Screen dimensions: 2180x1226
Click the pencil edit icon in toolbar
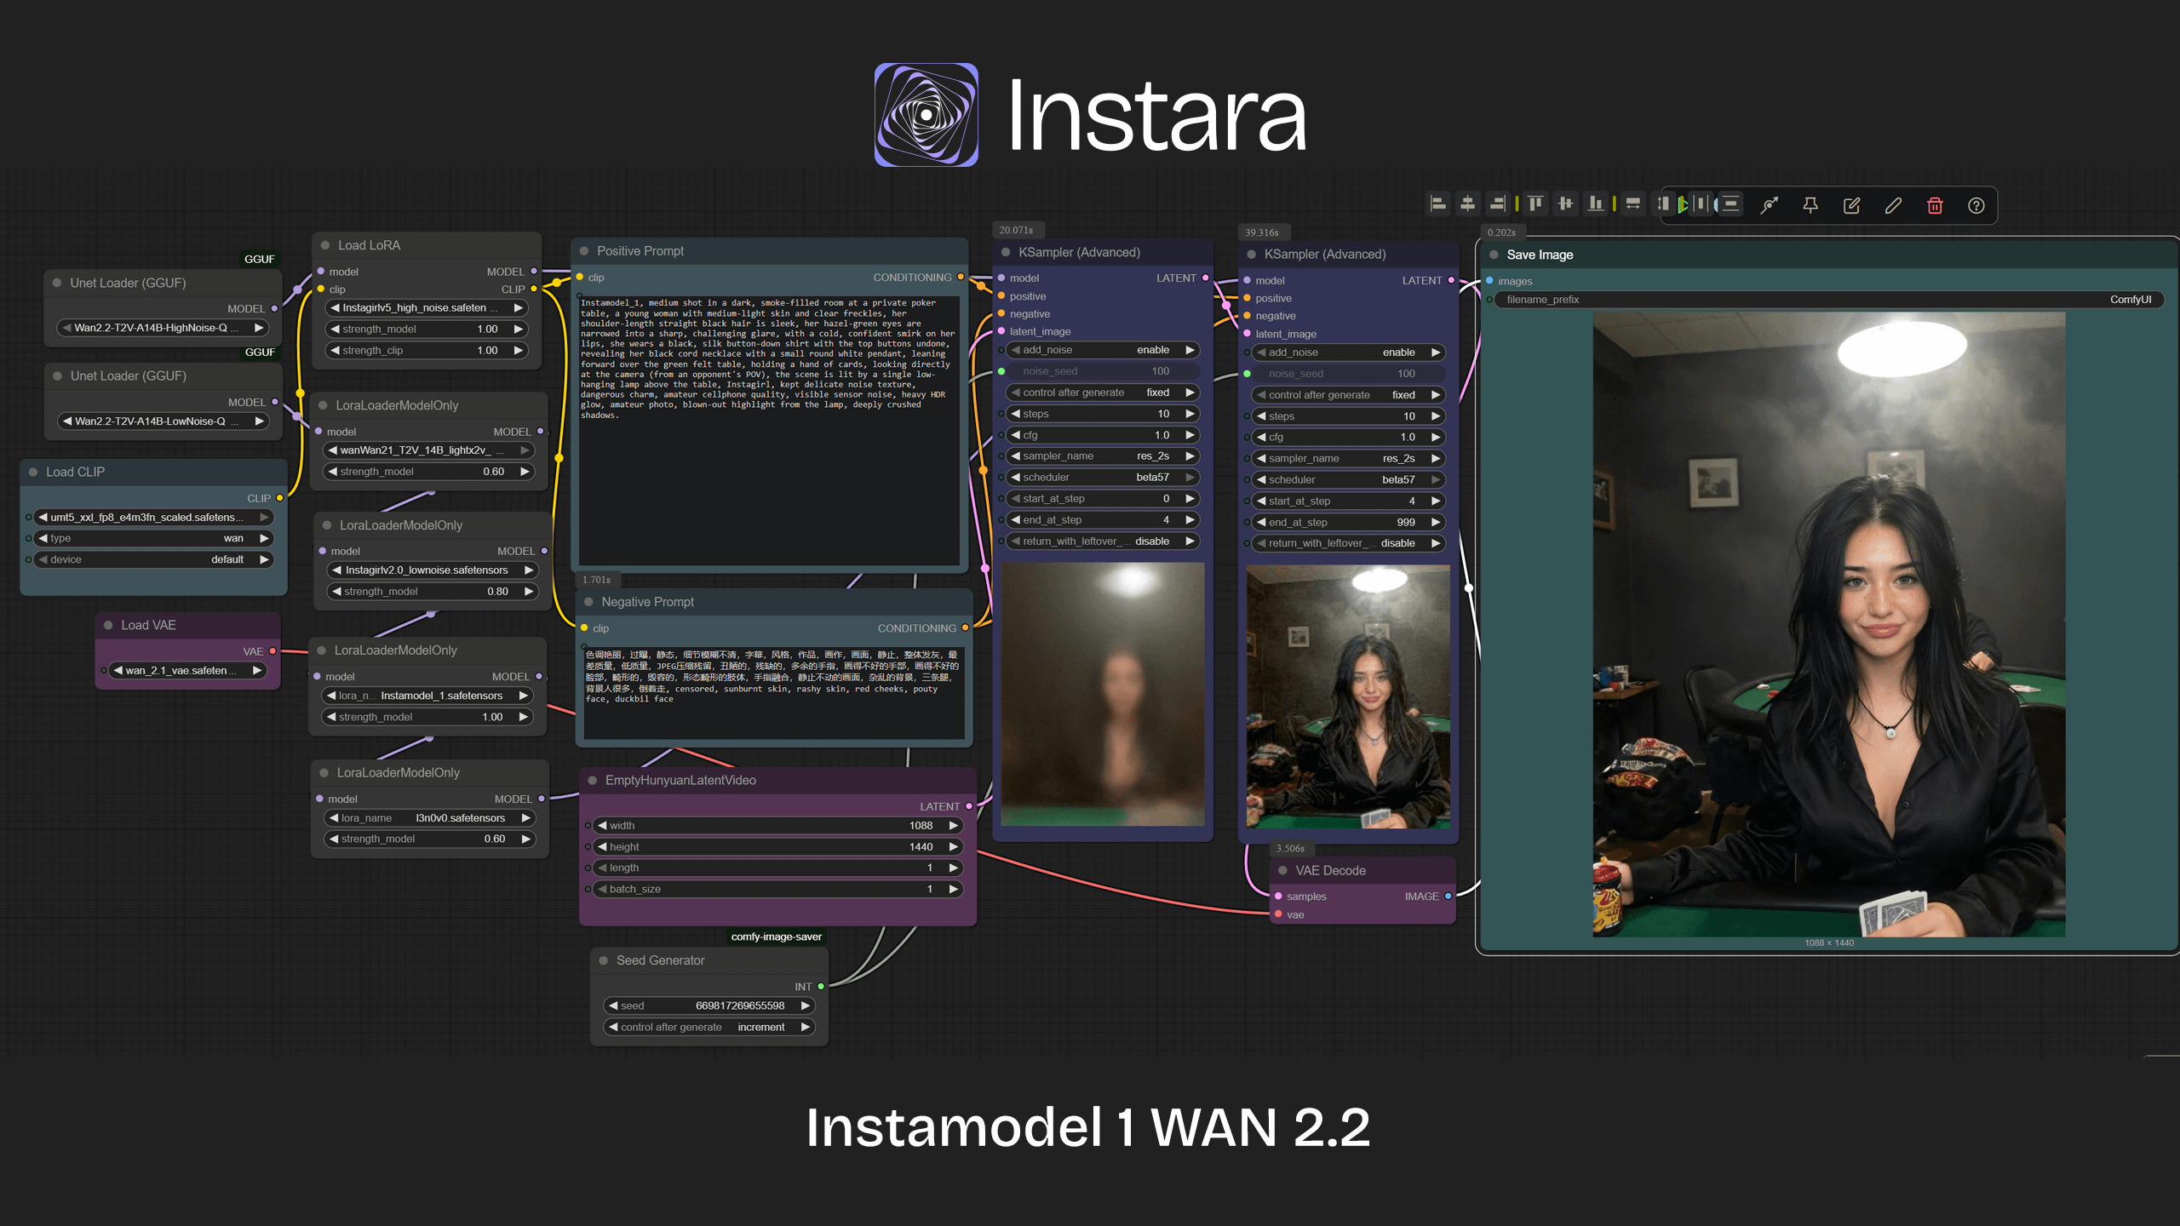point(1893,205)
